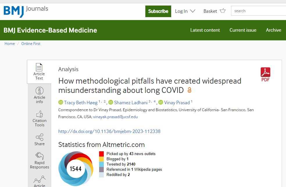Click the Citation Tools thumbs-up icon

[x=39, y=114]
